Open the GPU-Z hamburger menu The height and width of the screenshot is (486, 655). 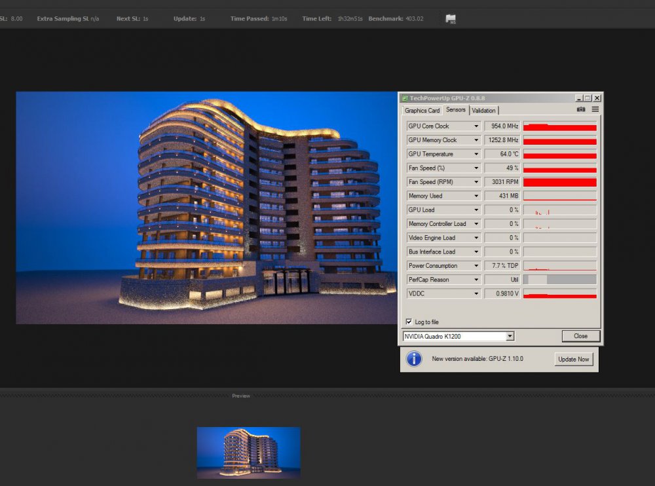tap(595, 109)
